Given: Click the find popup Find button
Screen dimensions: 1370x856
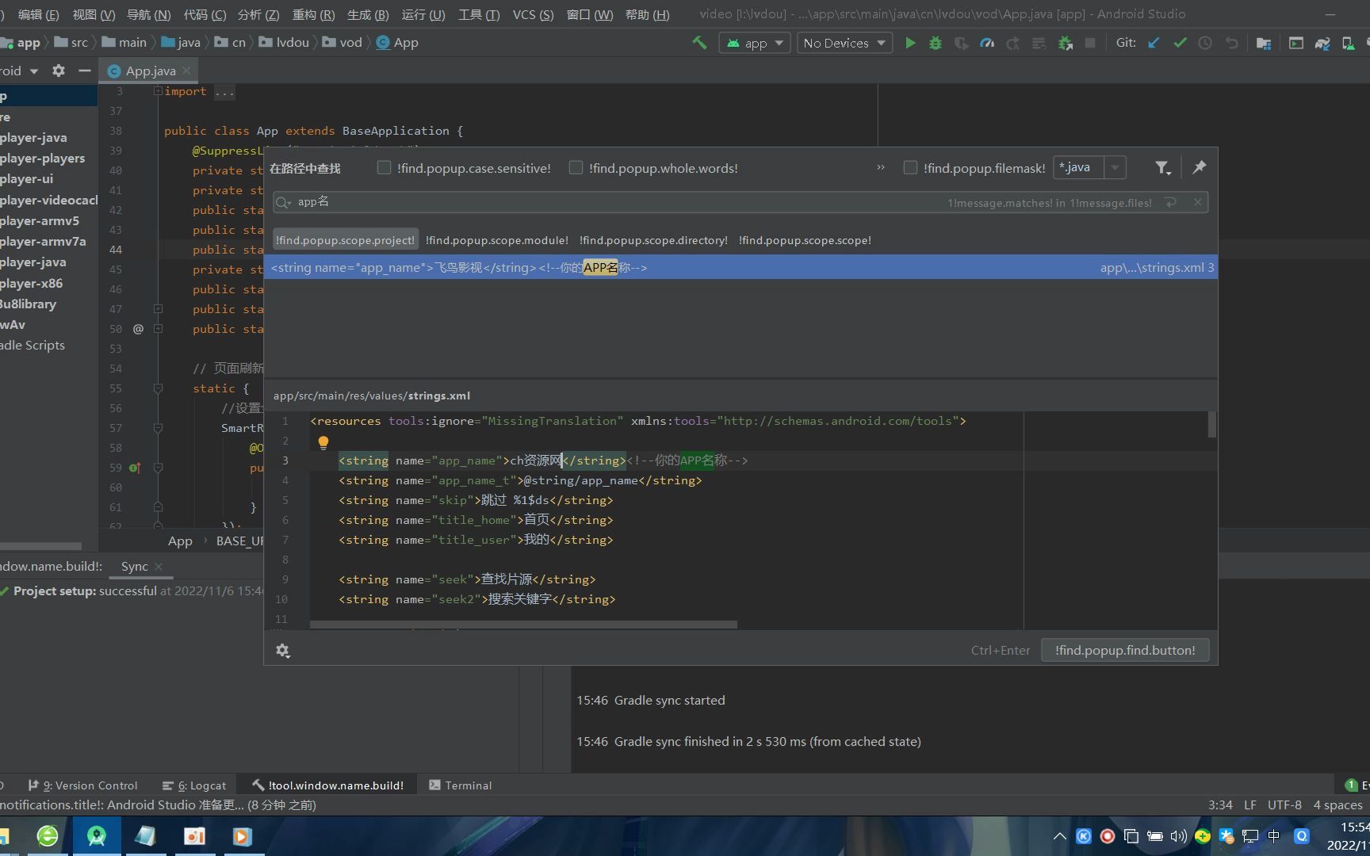Looking at the screenshot, I should pyautogui.click(x=1125, y=650).
